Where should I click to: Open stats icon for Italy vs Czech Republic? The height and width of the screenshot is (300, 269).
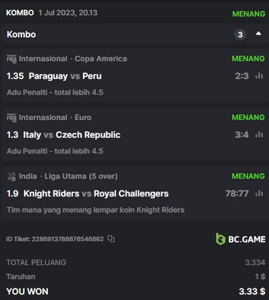click(x=259, y=135)
